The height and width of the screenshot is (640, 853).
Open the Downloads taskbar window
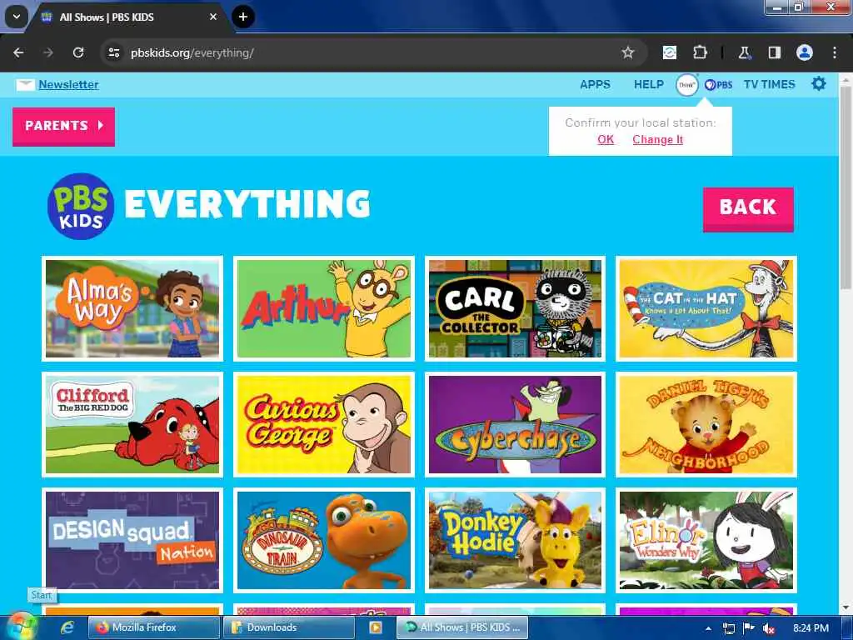tap(289, 627)
